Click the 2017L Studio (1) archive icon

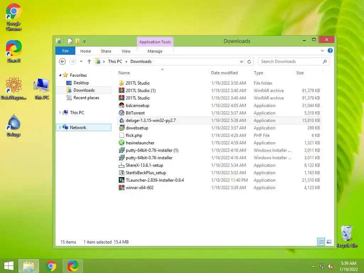pos(122,90)
